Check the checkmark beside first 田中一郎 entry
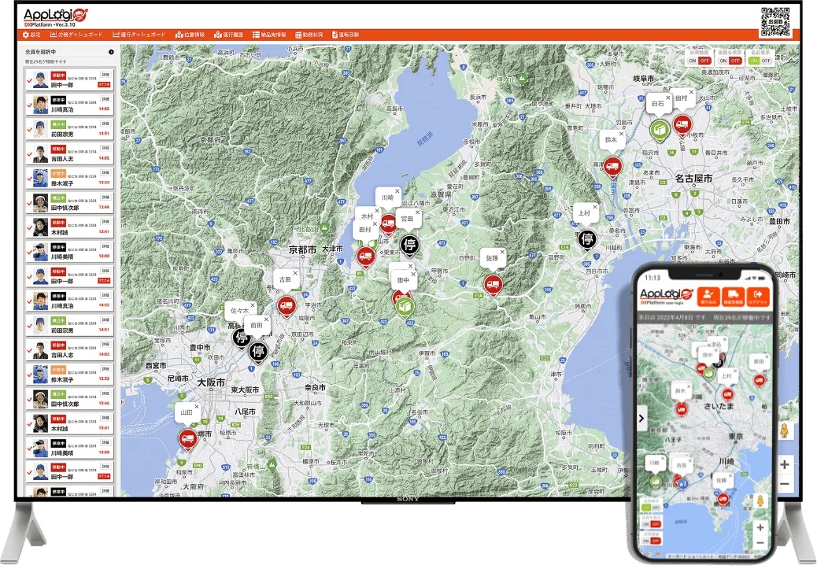817x576 pixels. pyautogui.click(x=29, y=79)
